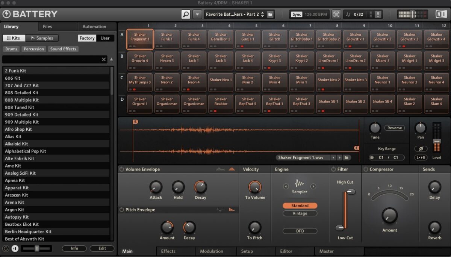Toggle the Reverse button

coord(394,128)
